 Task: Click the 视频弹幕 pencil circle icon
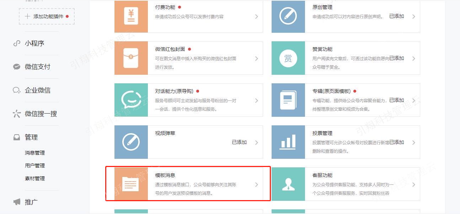click(x=131, y=142)
